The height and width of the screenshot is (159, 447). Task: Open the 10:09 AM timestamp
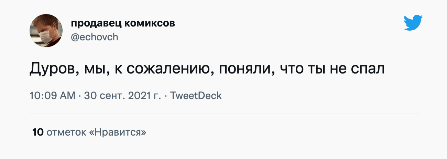53,96
